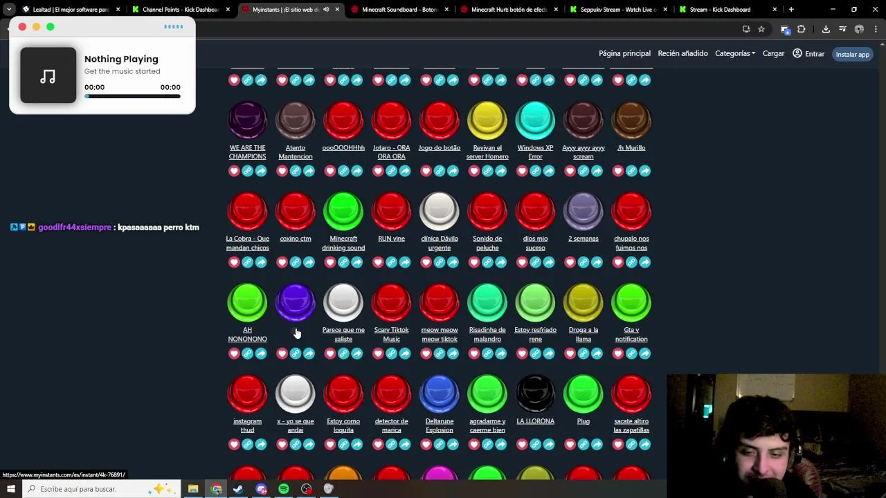Share the chupalo nos fuimos nos sound
886x498 pixels.
tap(645, 262)
